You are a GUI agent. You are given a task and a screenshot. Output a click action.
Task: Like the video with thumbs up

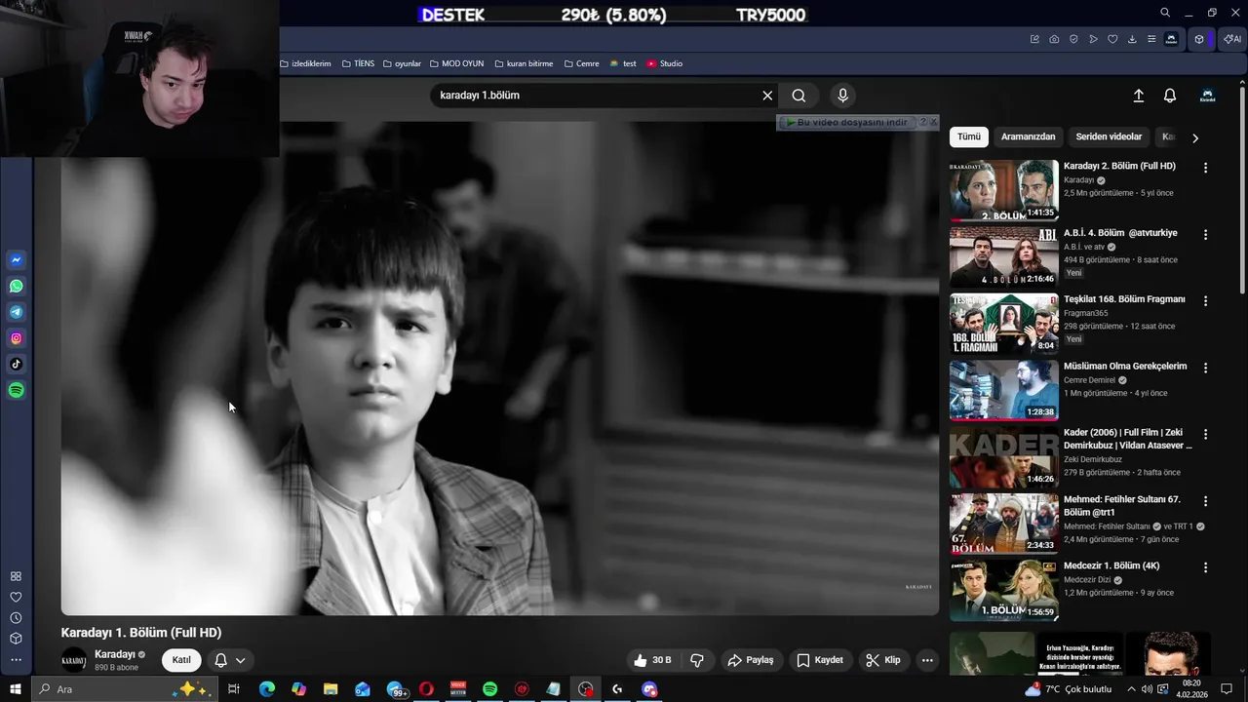pos(652,660)
